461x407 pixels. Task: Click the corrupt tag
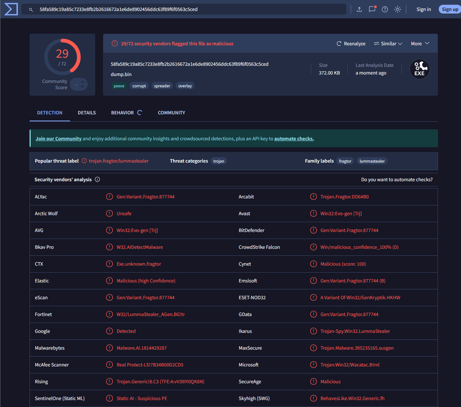(x=139, y=86)
